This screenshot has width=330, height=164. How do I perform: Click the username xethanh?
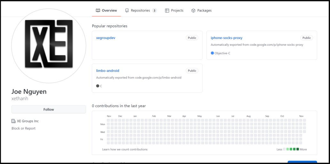[20, 98]
